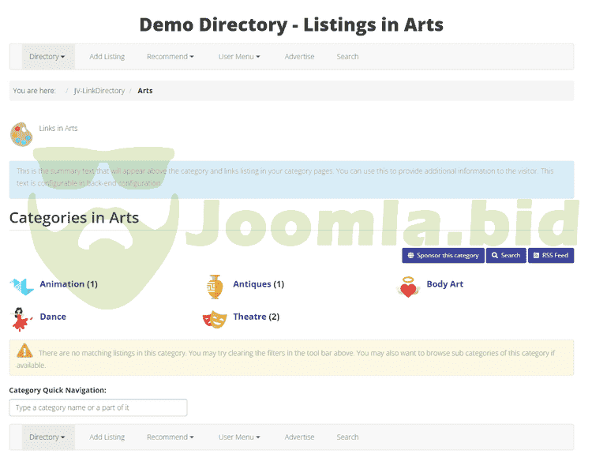
Task: Open the top Directory dropdown menu
Action: pyautogui.click(x=47, y=57)
